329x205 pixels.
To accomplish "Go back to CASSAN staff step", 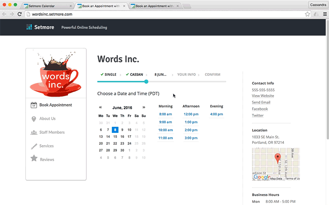I will point(135,75).
